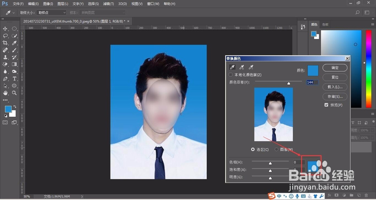Click the 颜色 sampled color swatch
Viewport: 376px width, 200px height.
313,70
